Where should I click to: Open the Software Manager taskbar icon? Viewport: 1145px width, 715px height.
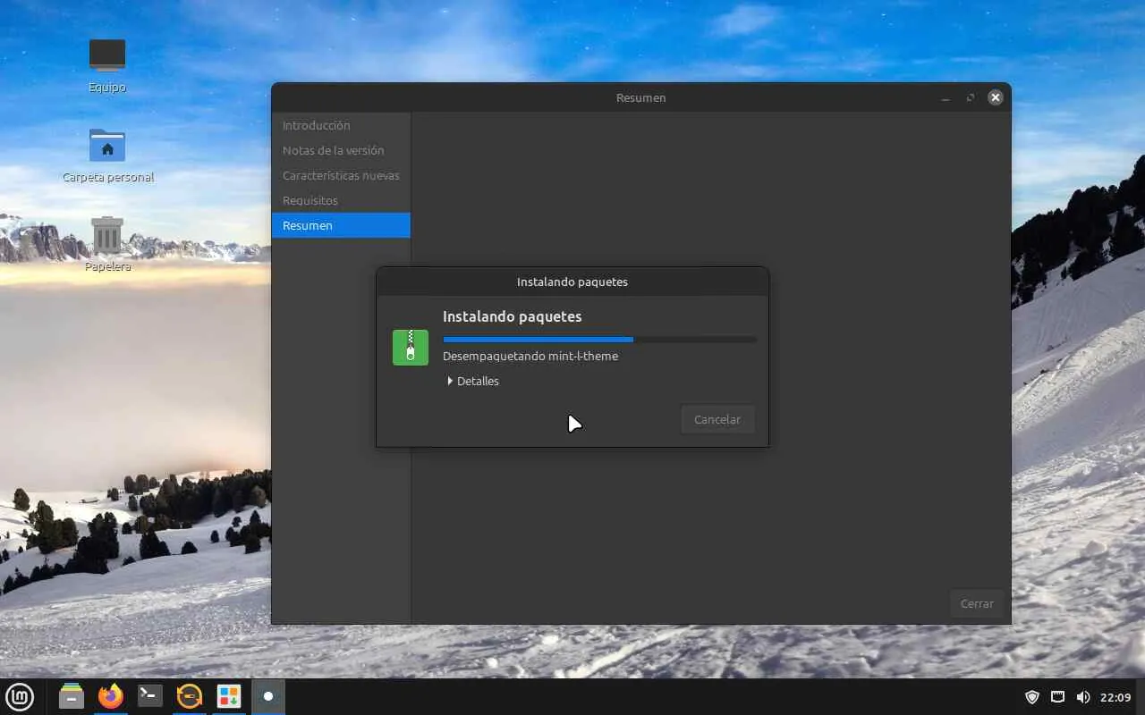coord(229,696)
